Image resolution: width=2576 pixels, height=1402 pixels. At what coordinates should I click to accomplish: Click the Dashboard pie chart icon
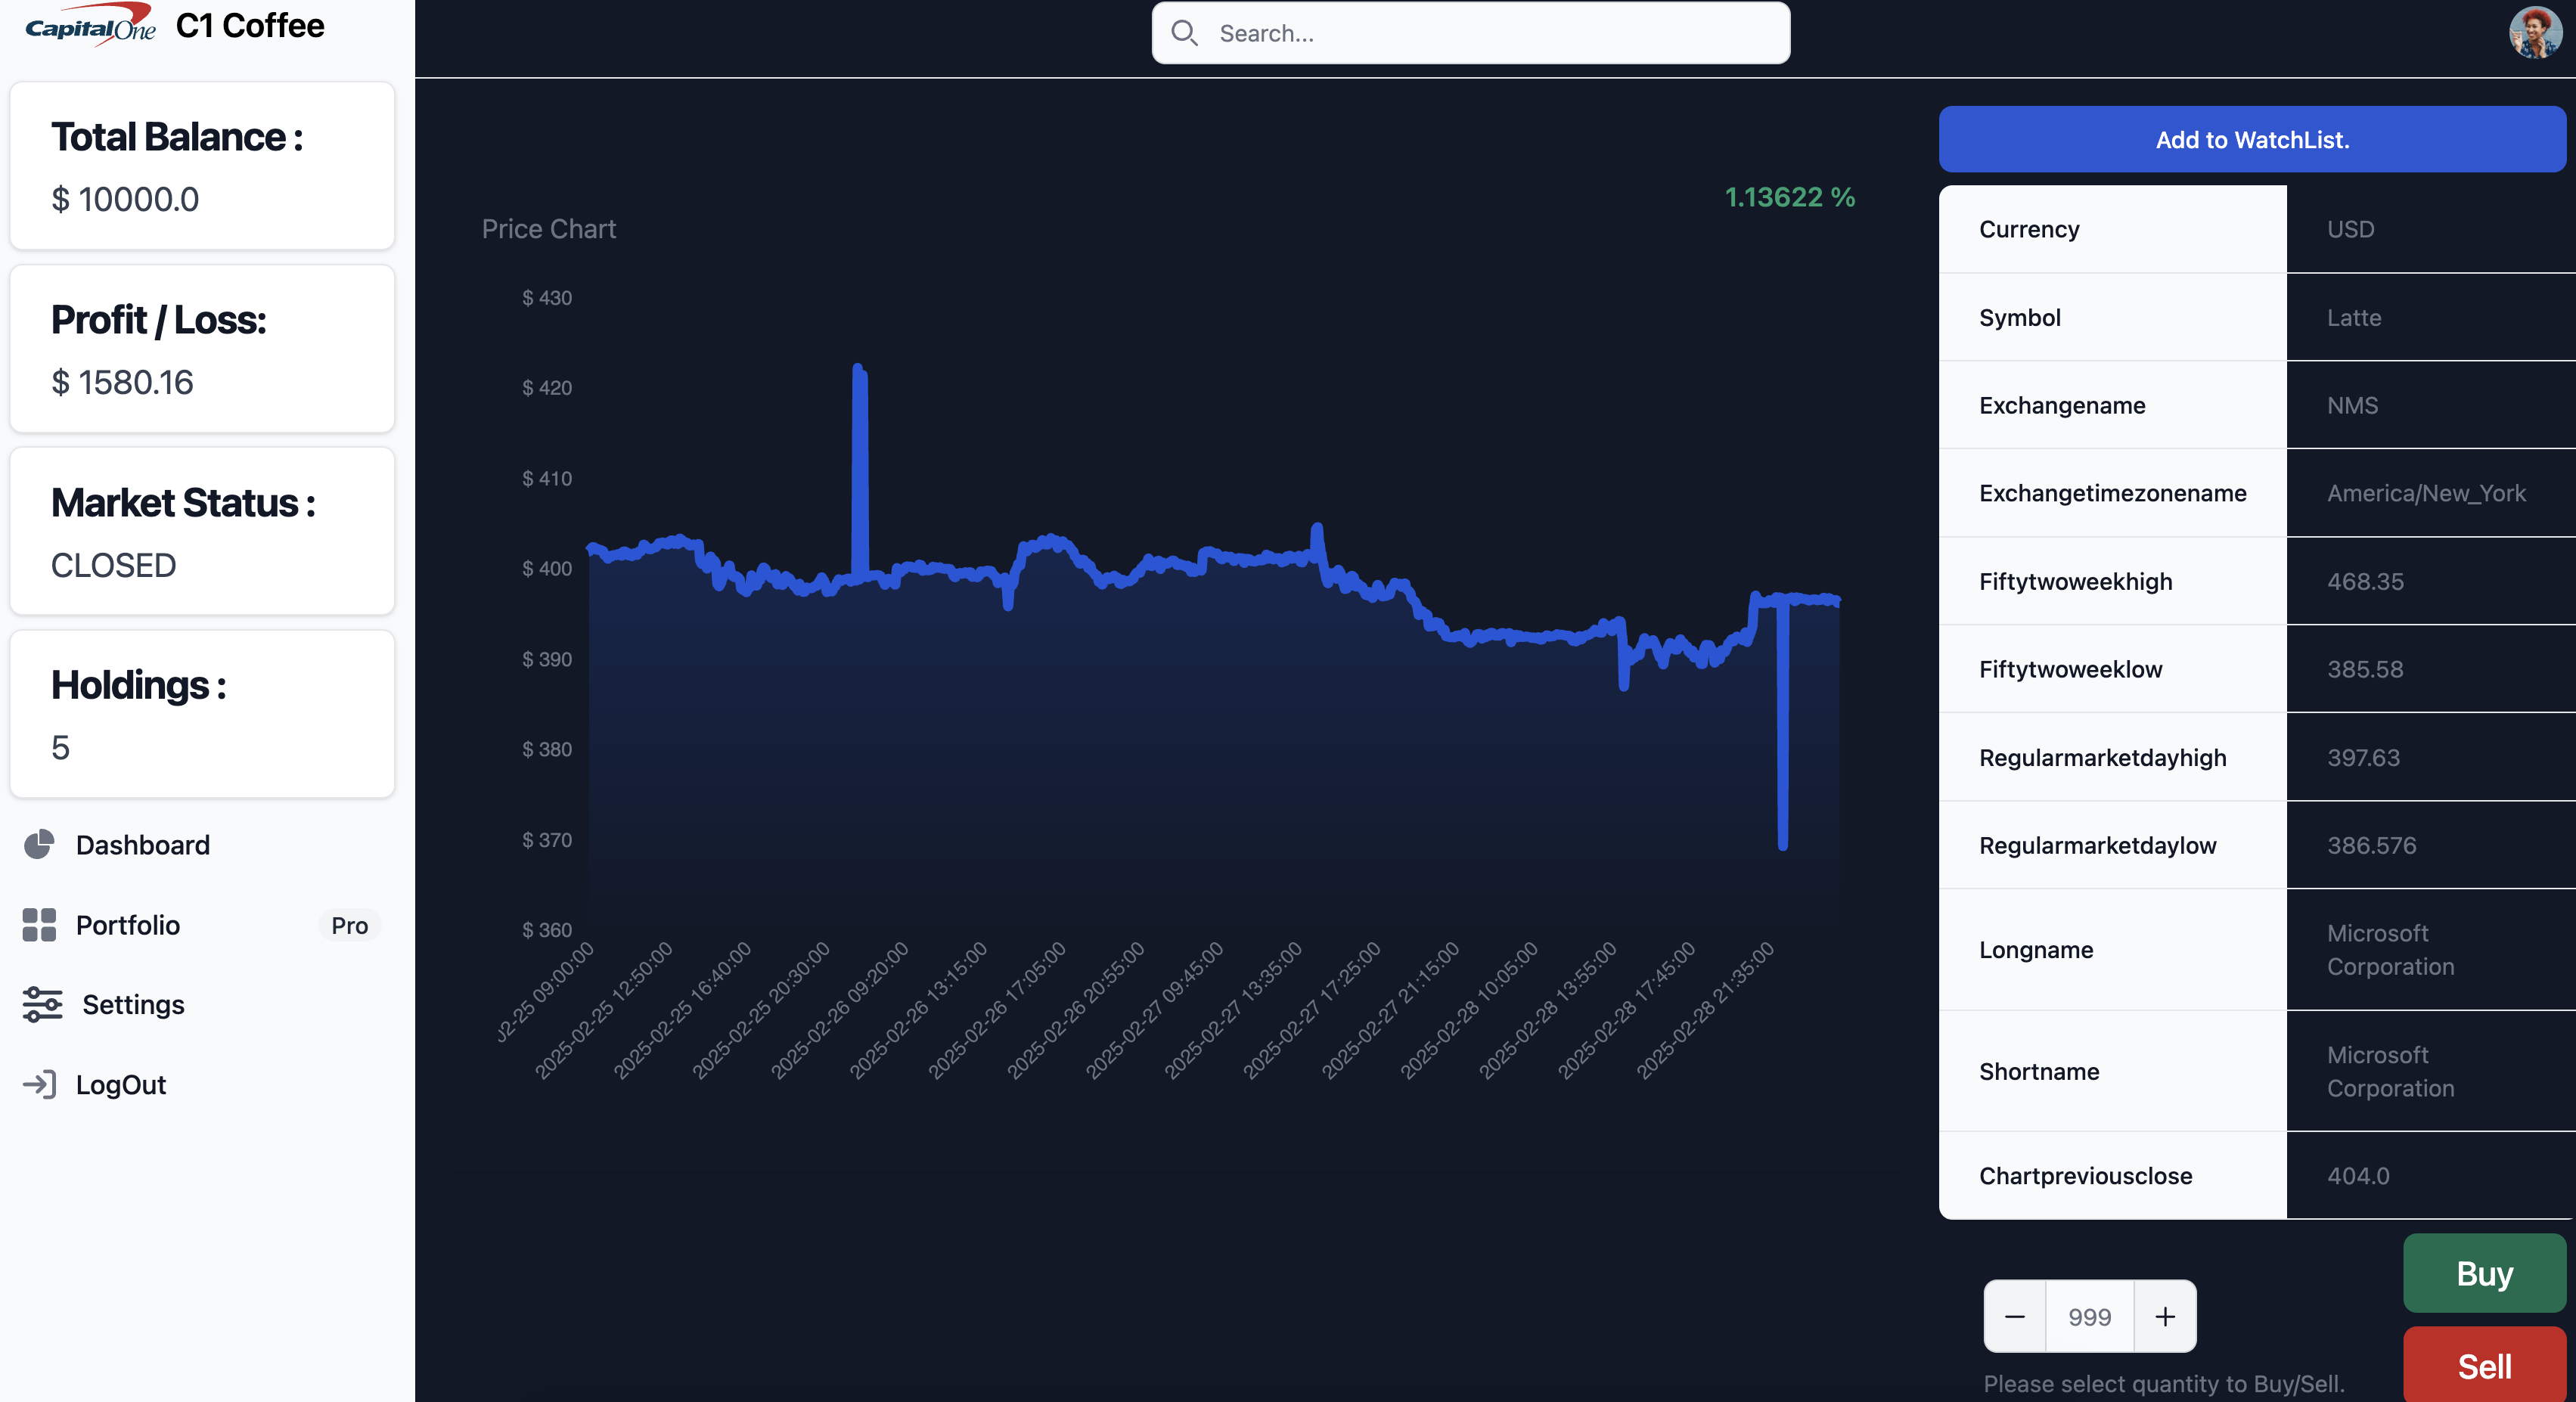(x=39, y=845)
